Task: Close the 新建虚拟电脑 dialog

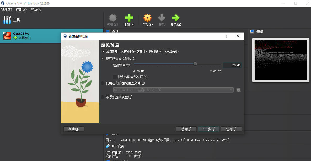Action: tap(238, 36)
